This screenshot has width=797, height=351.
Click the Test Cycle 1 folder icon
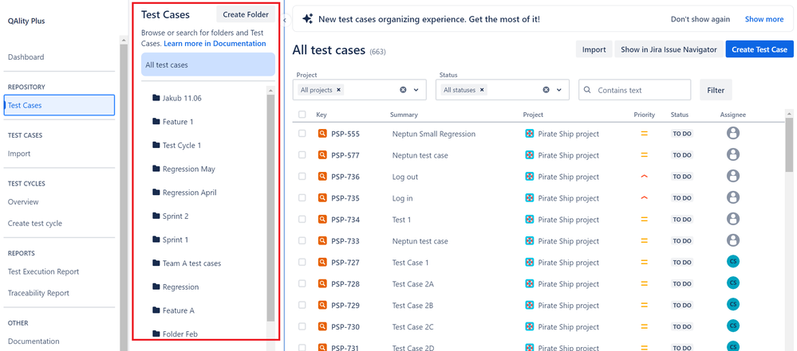coord(156,145)
